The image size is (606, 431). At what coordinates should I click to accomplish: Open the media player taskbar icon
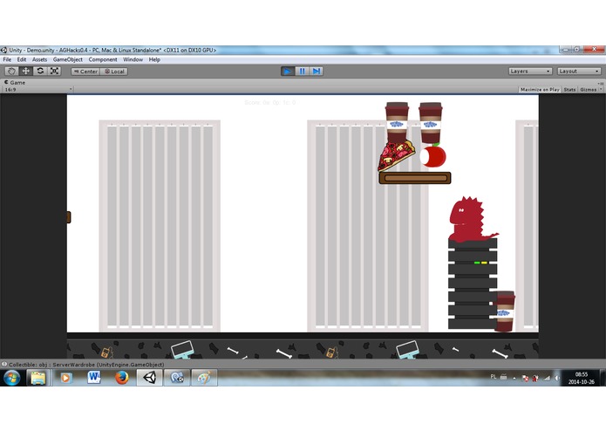point(65,378)
